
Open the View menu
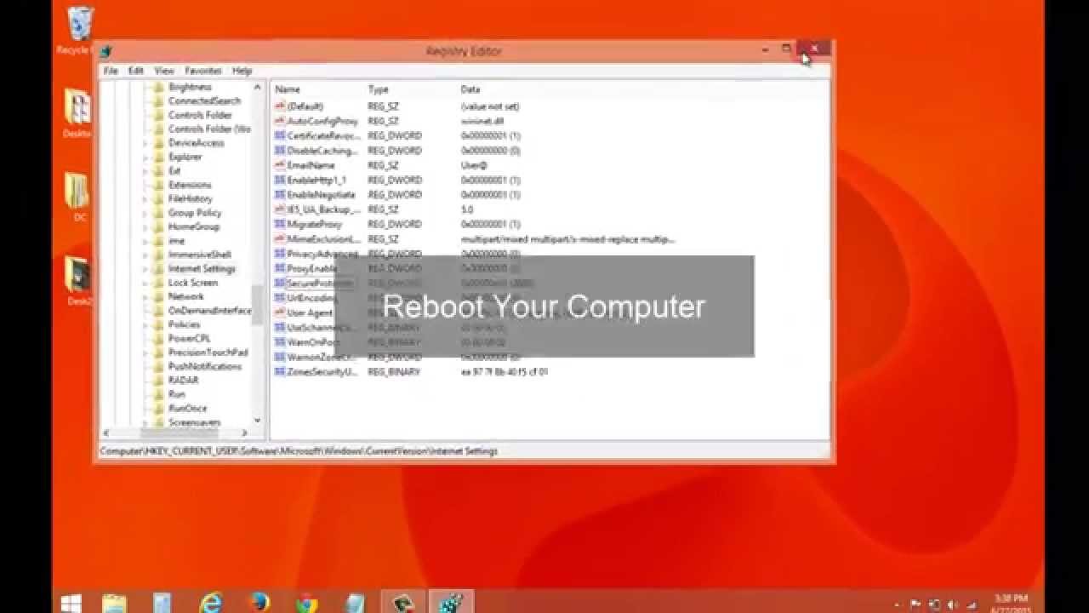coord(164,71)
